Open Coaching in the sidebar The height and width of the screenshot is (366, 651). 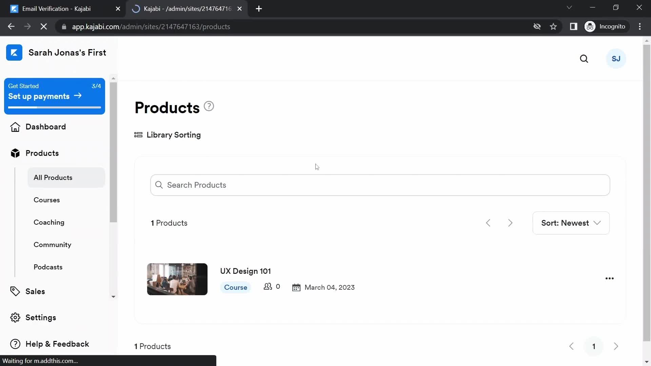pyautogui.click(x=49, y=222)
